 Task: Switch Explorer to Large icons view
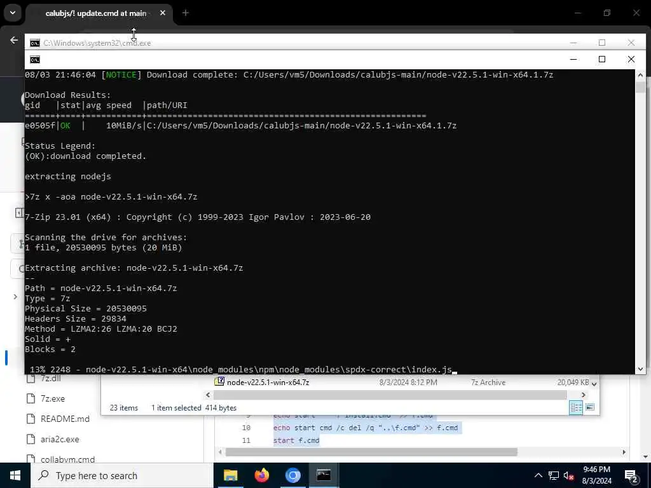(x=590, y=407)
